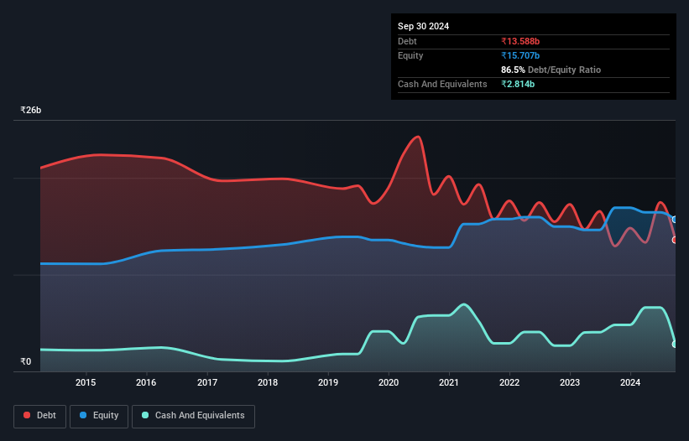Select the 2022 x-axis label
The height and width of the screenshot is (441, 689).
click(x=509, y=382)
